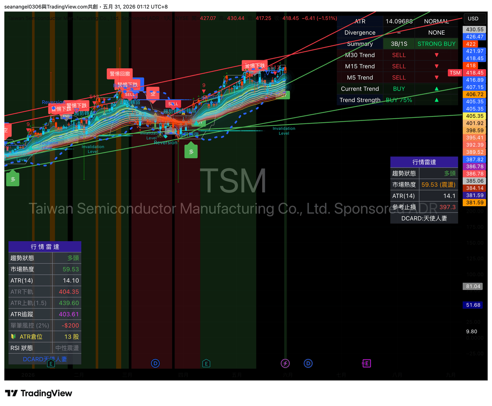Click the down arrow in M30 Trend row
492x406 pixels.
(436, 55)
